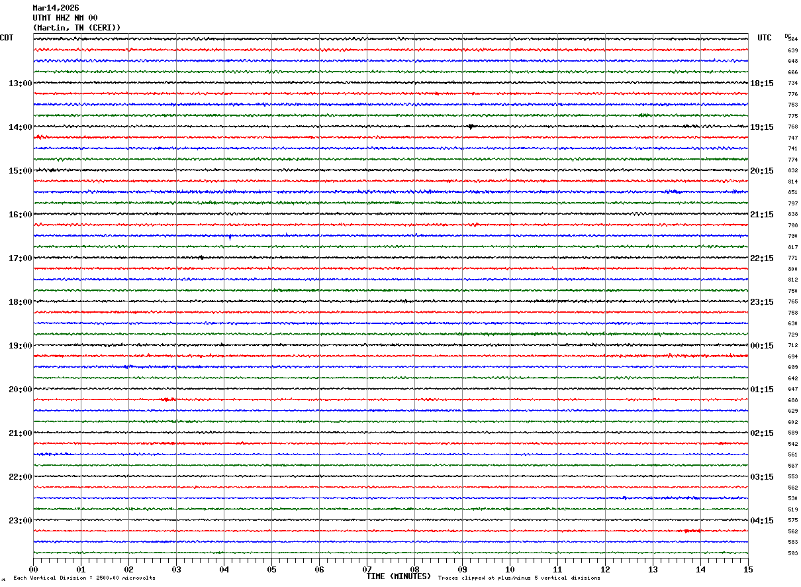This screenshot has height=587, width=801.
Task: Click the DC offset value "530"
Action: (792, 499)
